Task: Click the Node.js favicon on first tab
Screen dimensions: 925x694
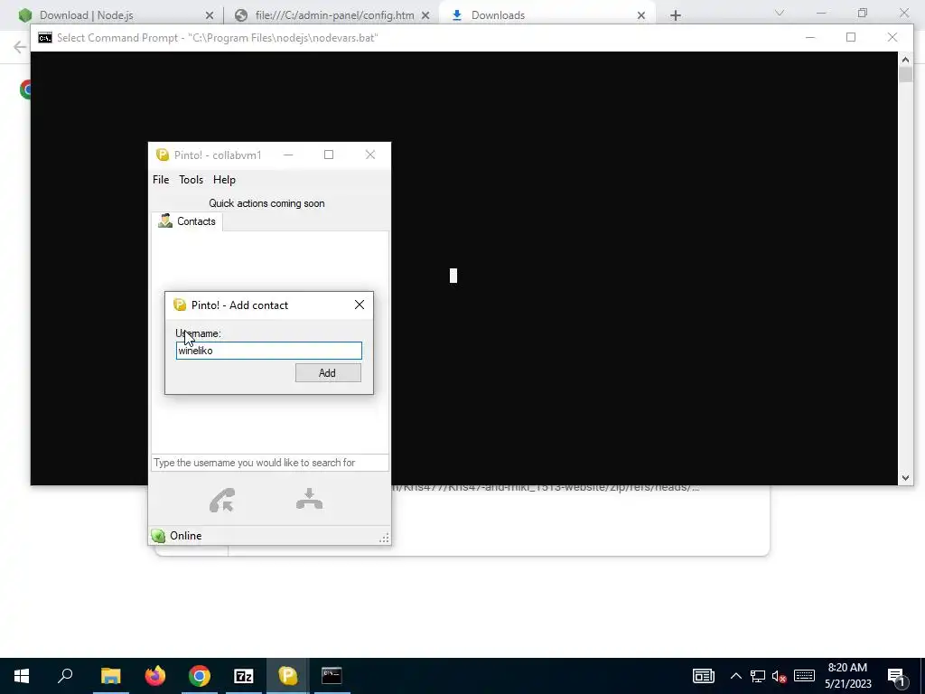Action: [24, 15]
